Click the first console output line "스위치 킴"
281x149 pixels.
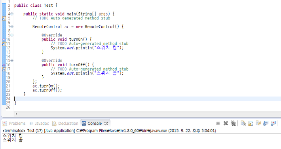[x=13, y=136]
